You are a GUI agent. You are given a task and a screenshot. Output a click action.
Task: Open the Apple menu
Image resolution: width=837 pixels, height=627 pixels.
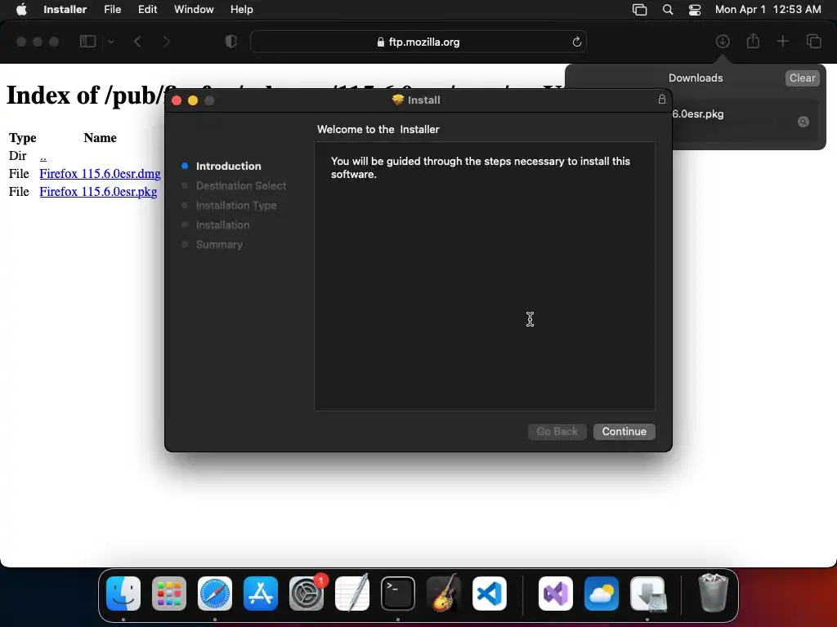pyautogui.click(x=21, y=10)
